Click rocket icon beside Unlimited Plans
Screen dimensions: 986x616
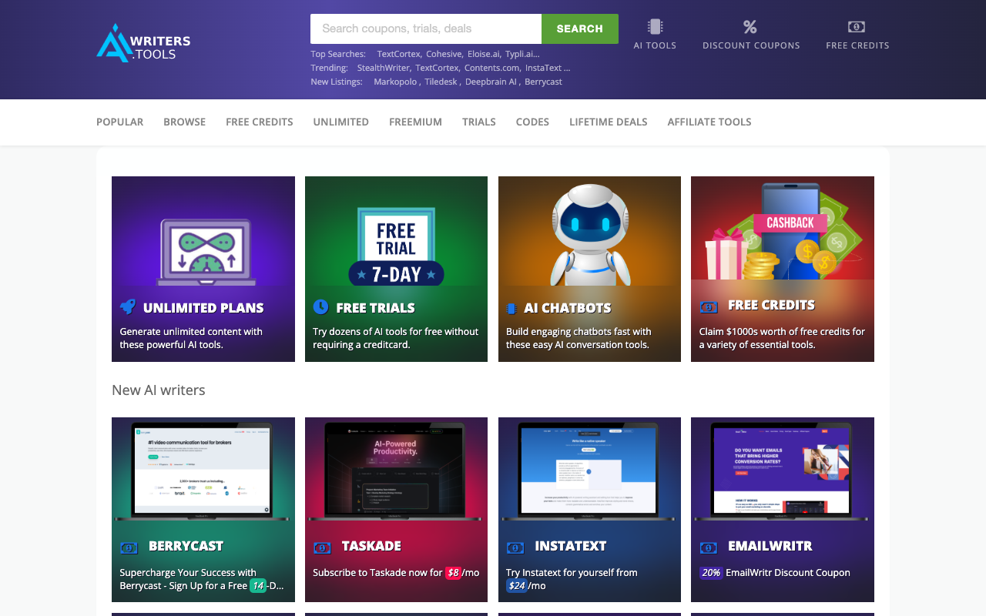(x=128, y=306)
